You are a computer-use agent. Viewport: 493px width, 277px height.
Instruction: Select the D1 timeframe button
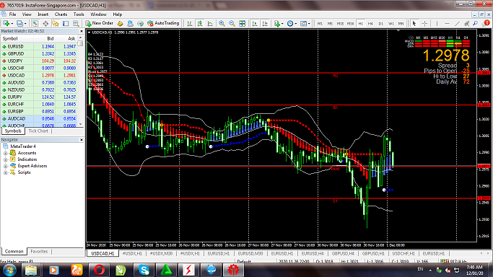tap(380, 24)
